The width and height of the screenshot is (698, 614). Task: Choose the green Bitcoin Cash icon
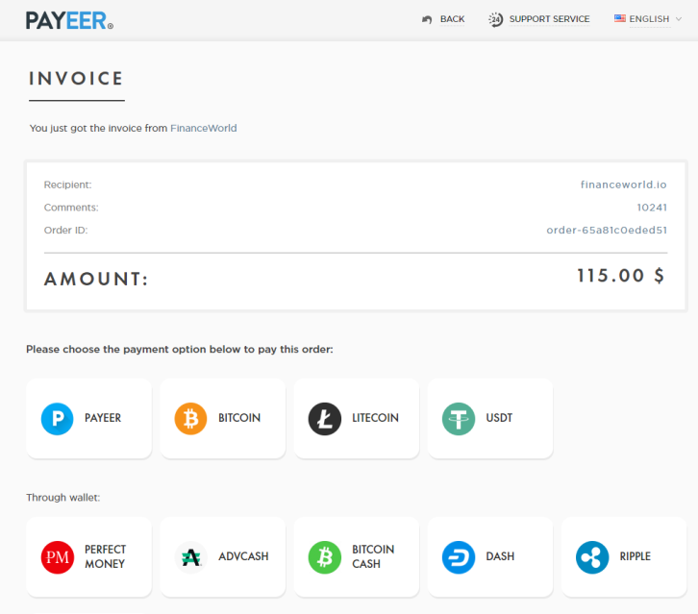click(x=324, y=557)
